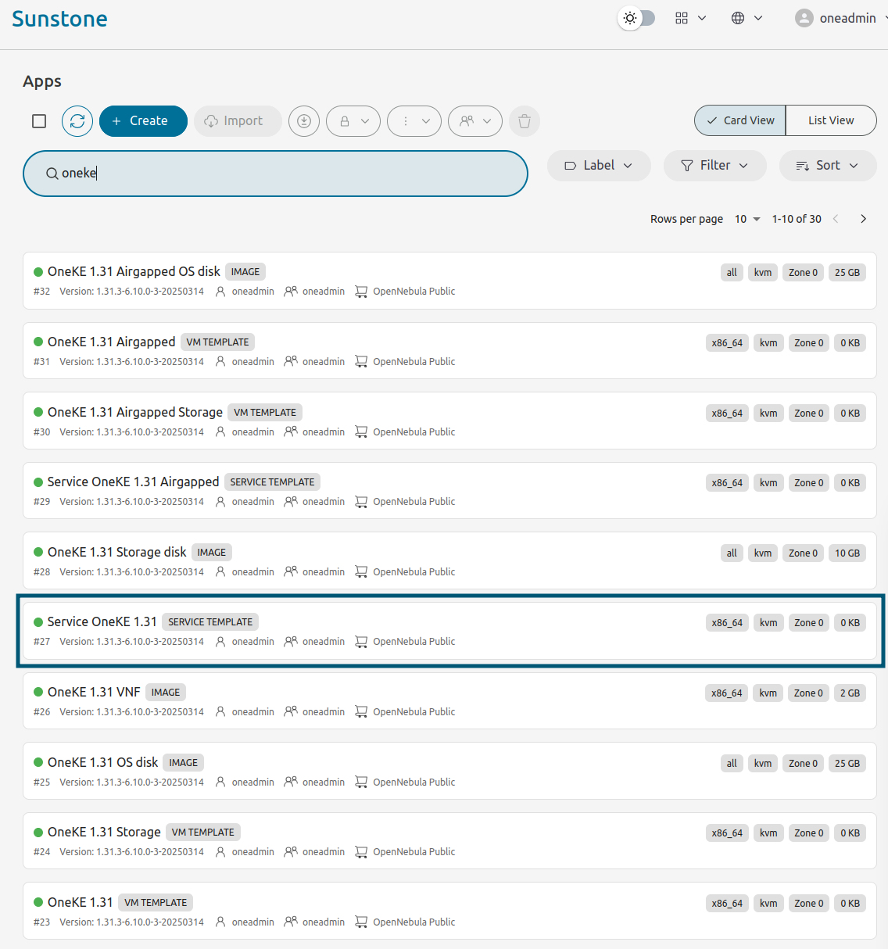Click the Apps heading
Image resolution: width=888 pixels, height=949 pixels.
coord(42,81)
